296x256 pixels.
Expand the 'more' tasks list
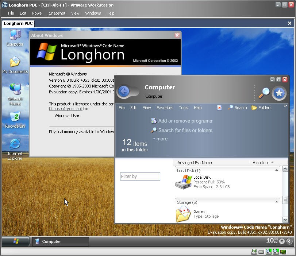tap(162, 139)
